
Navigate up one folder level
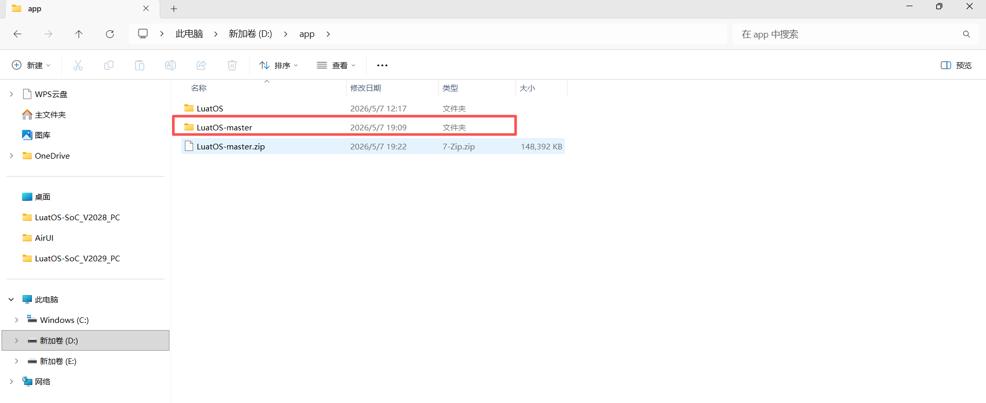[79, 34]
